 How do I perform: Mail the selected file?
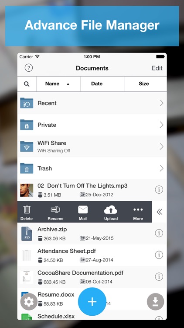[x=83, y=213]
